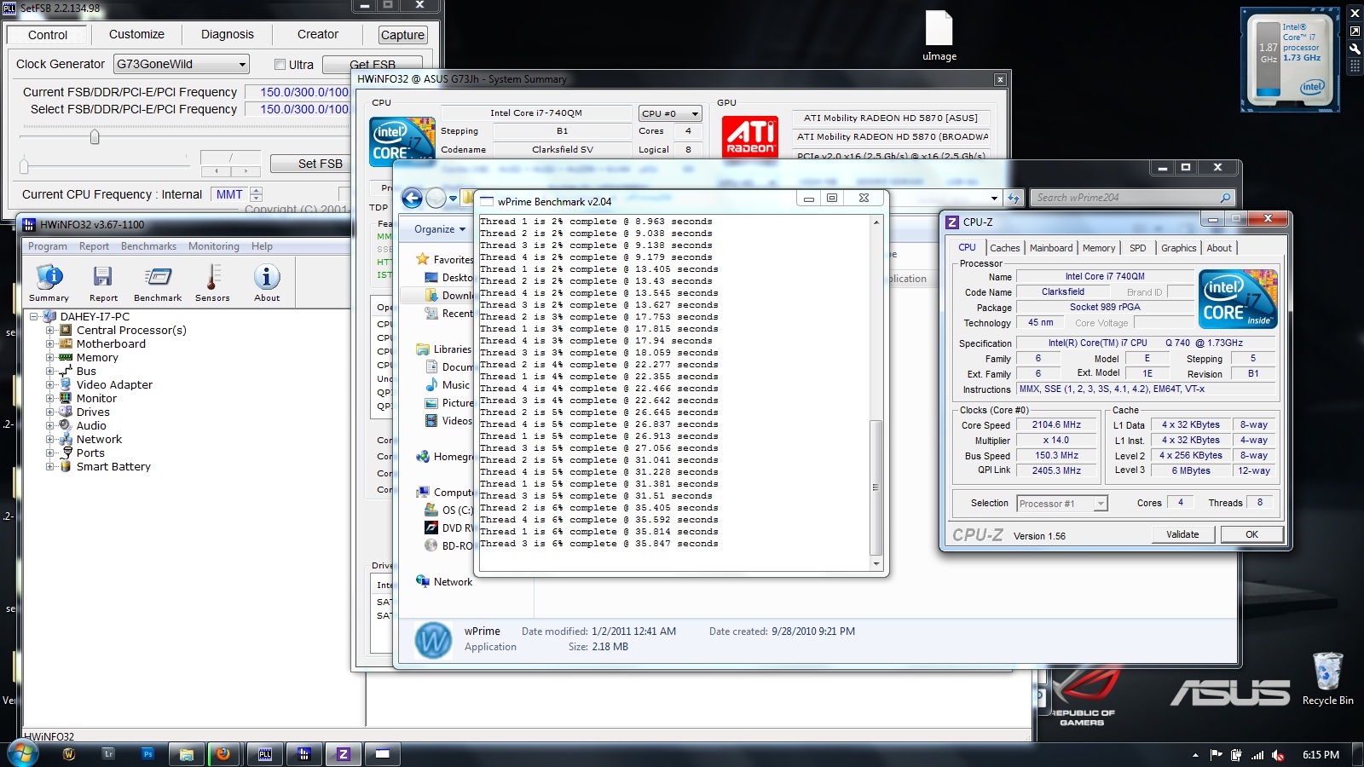
Task: Enable the Ultra checkbox in SetFSB
Action: tap(280, 65)
